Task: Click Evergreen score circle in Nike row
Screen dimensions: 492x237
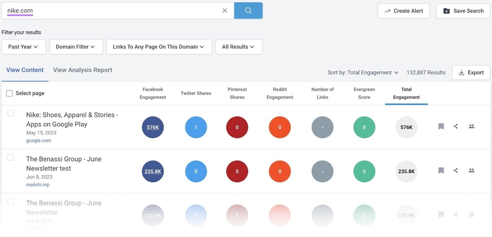Action: coord(364,127)
